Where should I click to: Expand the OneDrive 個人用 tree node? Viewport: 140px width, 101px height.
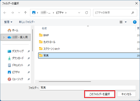coord(4,37)
